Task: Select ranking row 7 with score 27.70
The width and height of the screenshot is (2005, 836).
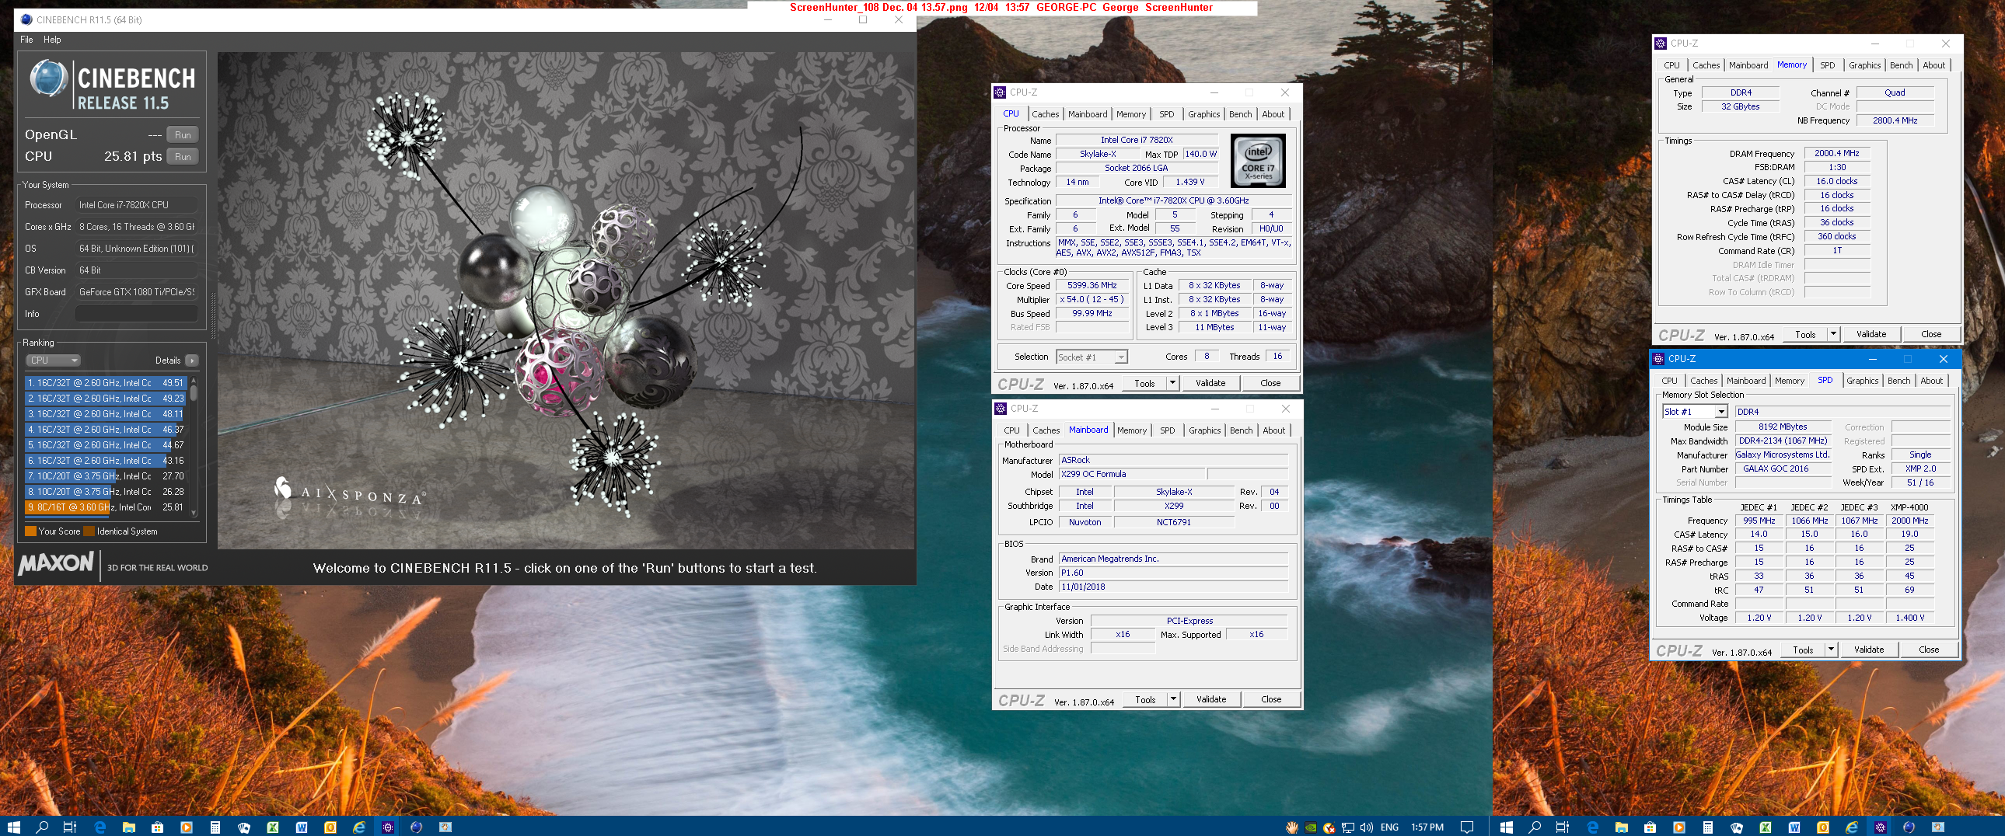Action: [107, 476]
